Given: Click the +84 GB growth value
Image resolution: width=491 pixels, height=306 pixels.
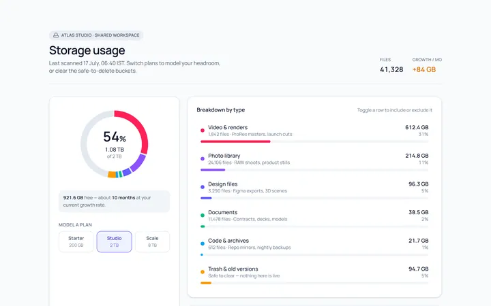Looking at the screenshot, I should coord(424,69).
